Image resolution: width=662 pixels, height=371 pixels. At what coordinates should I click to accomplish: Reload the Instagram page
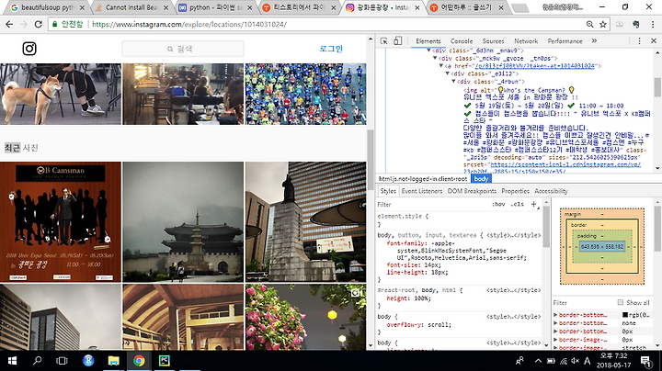[38, 25]
